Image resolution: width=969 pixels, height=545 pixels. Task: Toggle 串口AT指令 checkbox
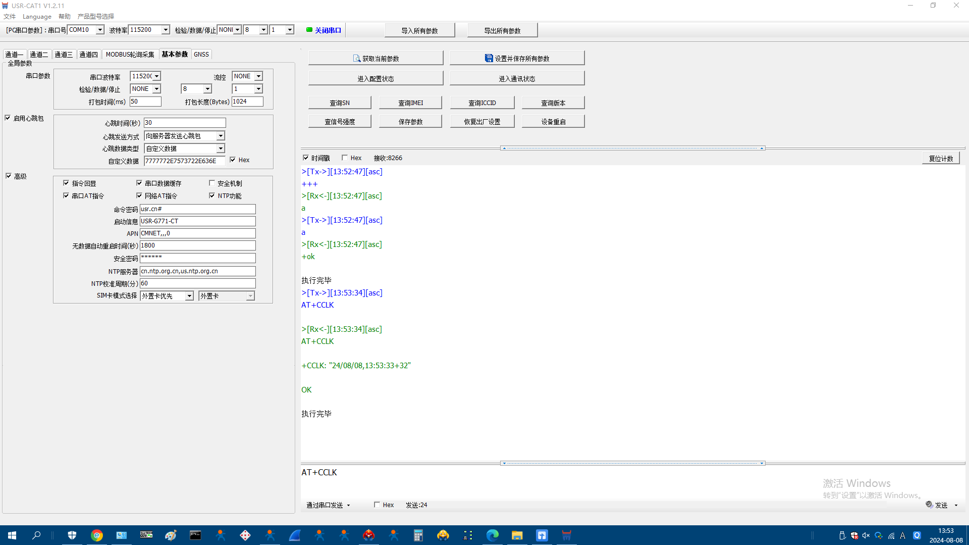click(x=66, y=195)
